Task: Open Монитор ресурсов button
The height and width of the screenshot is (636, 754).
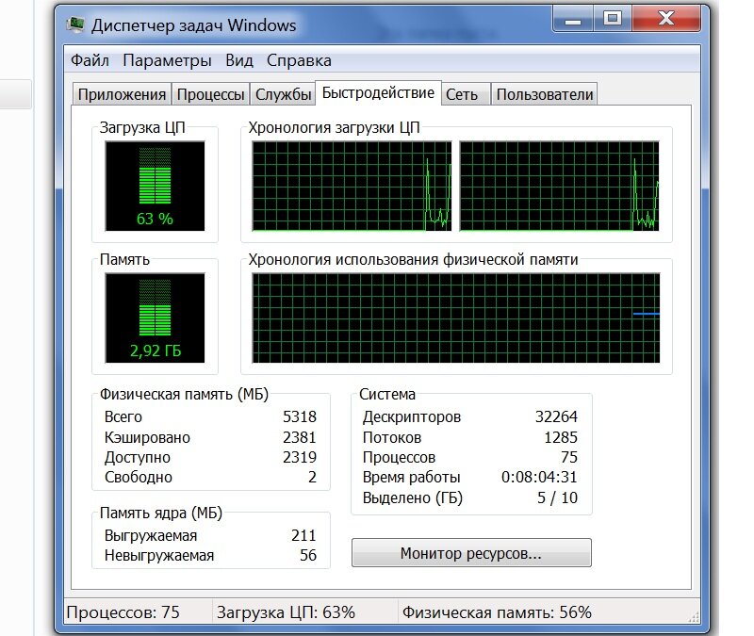Action: [471, 553]
